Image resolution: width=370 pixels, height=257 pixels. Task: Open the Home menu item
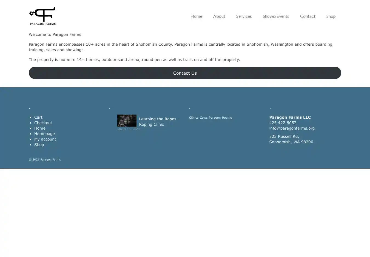196,16
